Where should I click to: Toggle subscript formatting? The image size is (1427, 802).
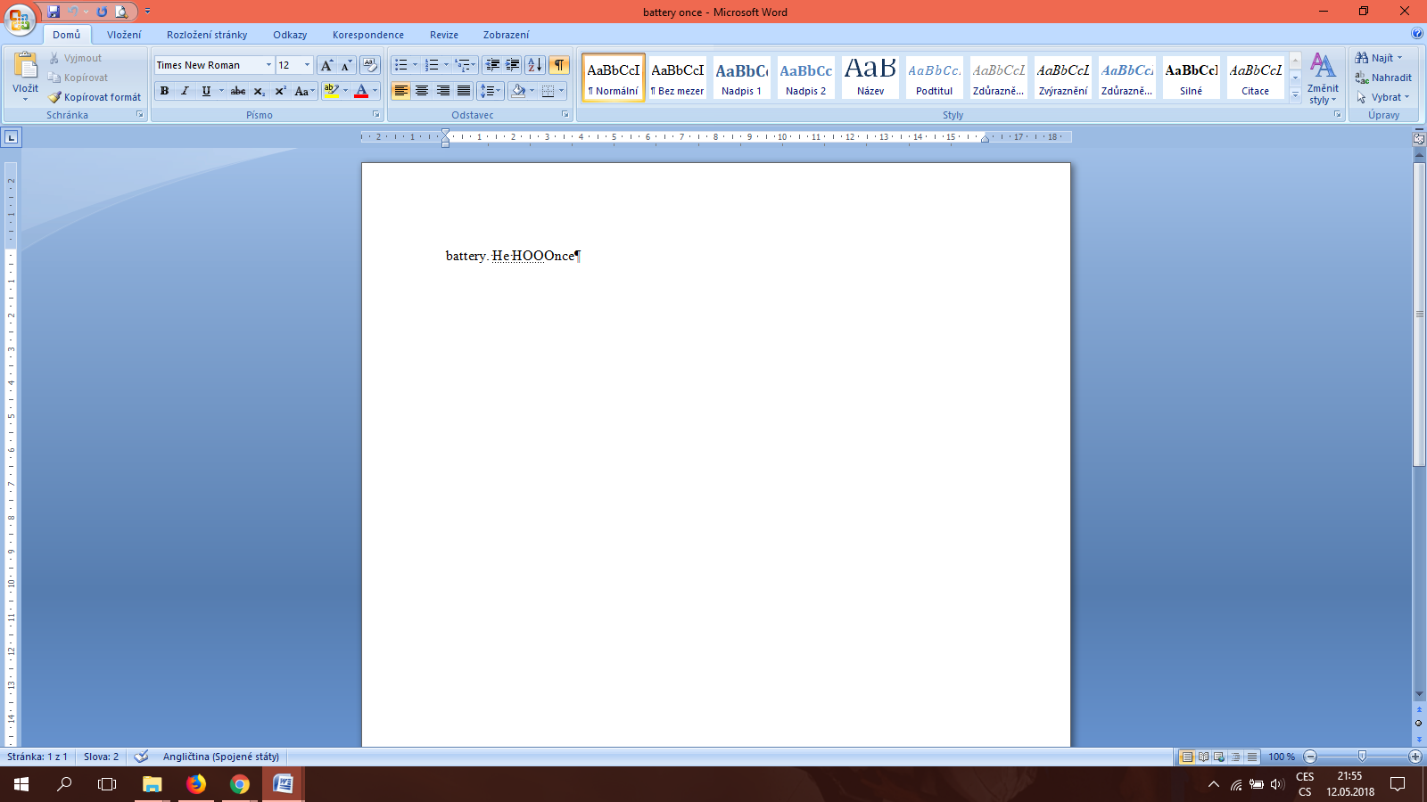(x=259, y=91)
